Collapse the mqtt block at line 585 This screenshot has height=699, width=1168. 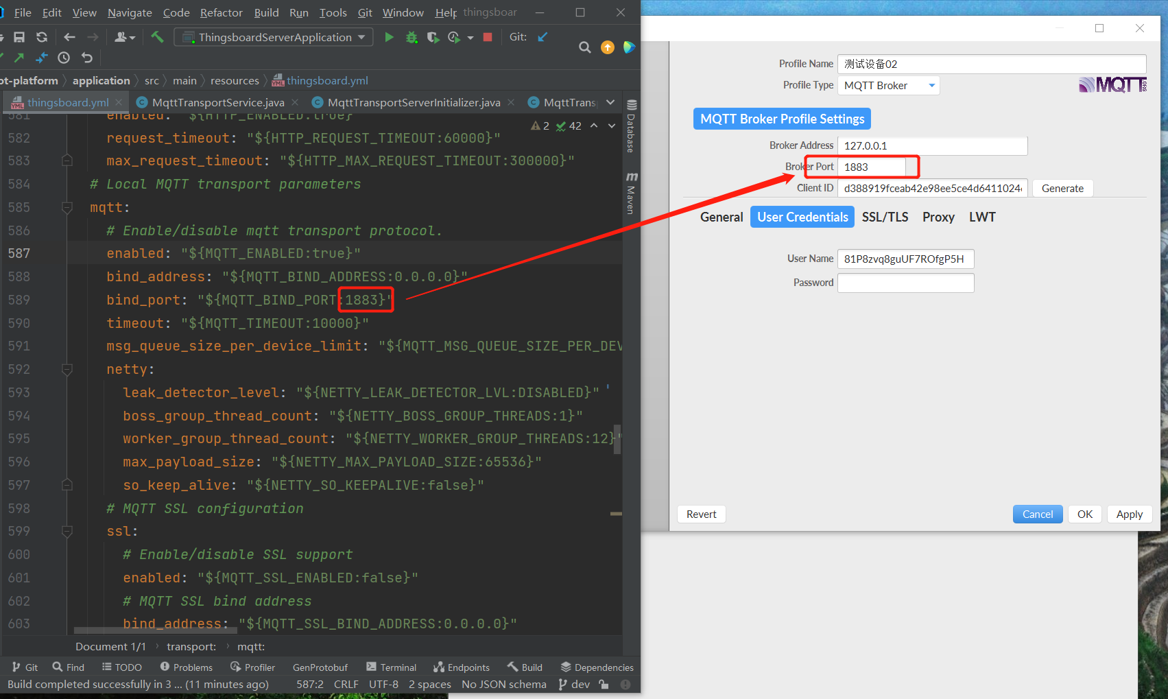tap(67, 207)
